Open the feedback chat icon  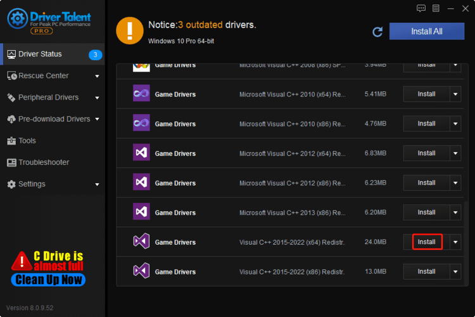(x=421, y=8)
